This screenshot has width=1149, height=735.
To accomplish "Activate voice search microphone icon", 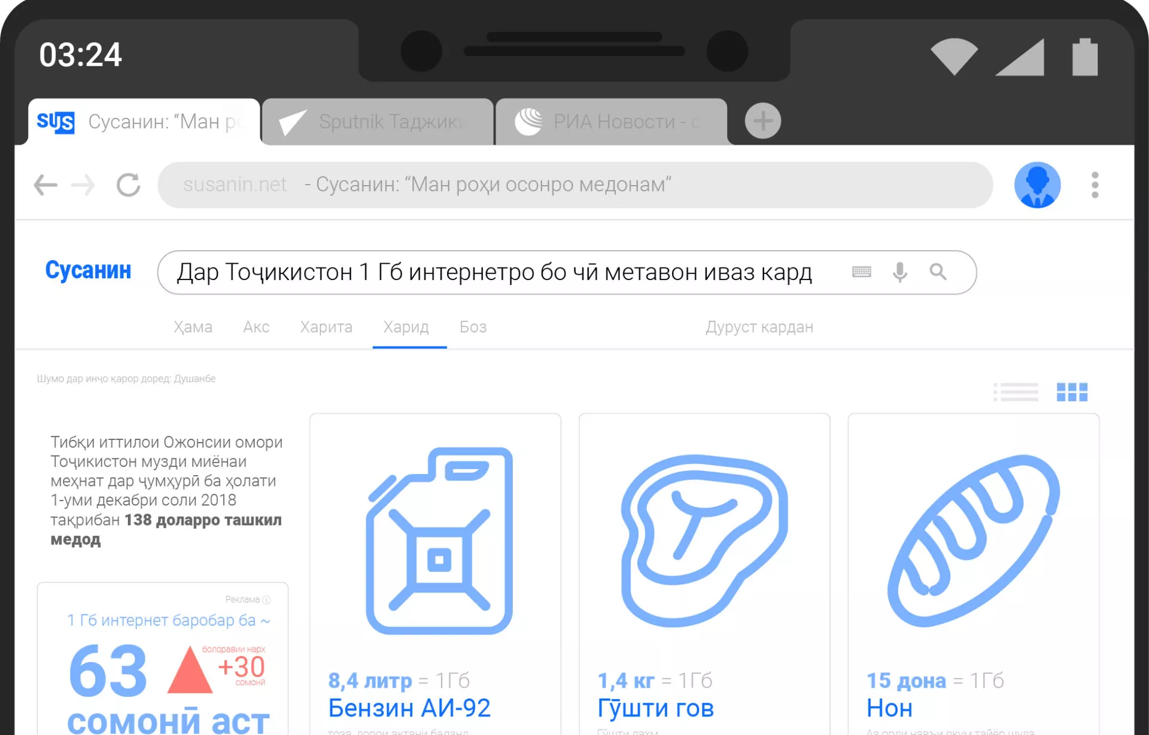I will coord(899,272).
